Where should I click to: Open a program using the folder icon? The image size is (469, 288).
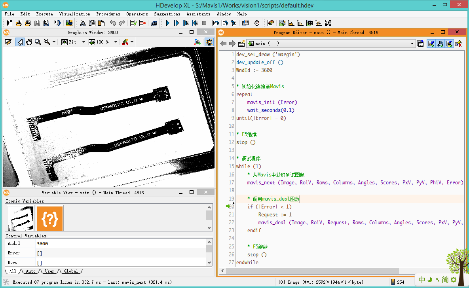pyautogui.click(x=19, y=23)
